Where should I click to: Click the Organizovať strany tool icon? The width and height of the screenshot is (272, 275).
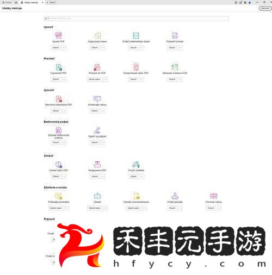coord(97,35)
